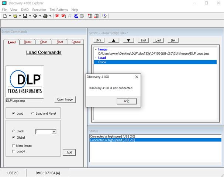Open the dropdown arrow beside DMD icon
This screenshot has height=177, width=224.
[40, 16]
